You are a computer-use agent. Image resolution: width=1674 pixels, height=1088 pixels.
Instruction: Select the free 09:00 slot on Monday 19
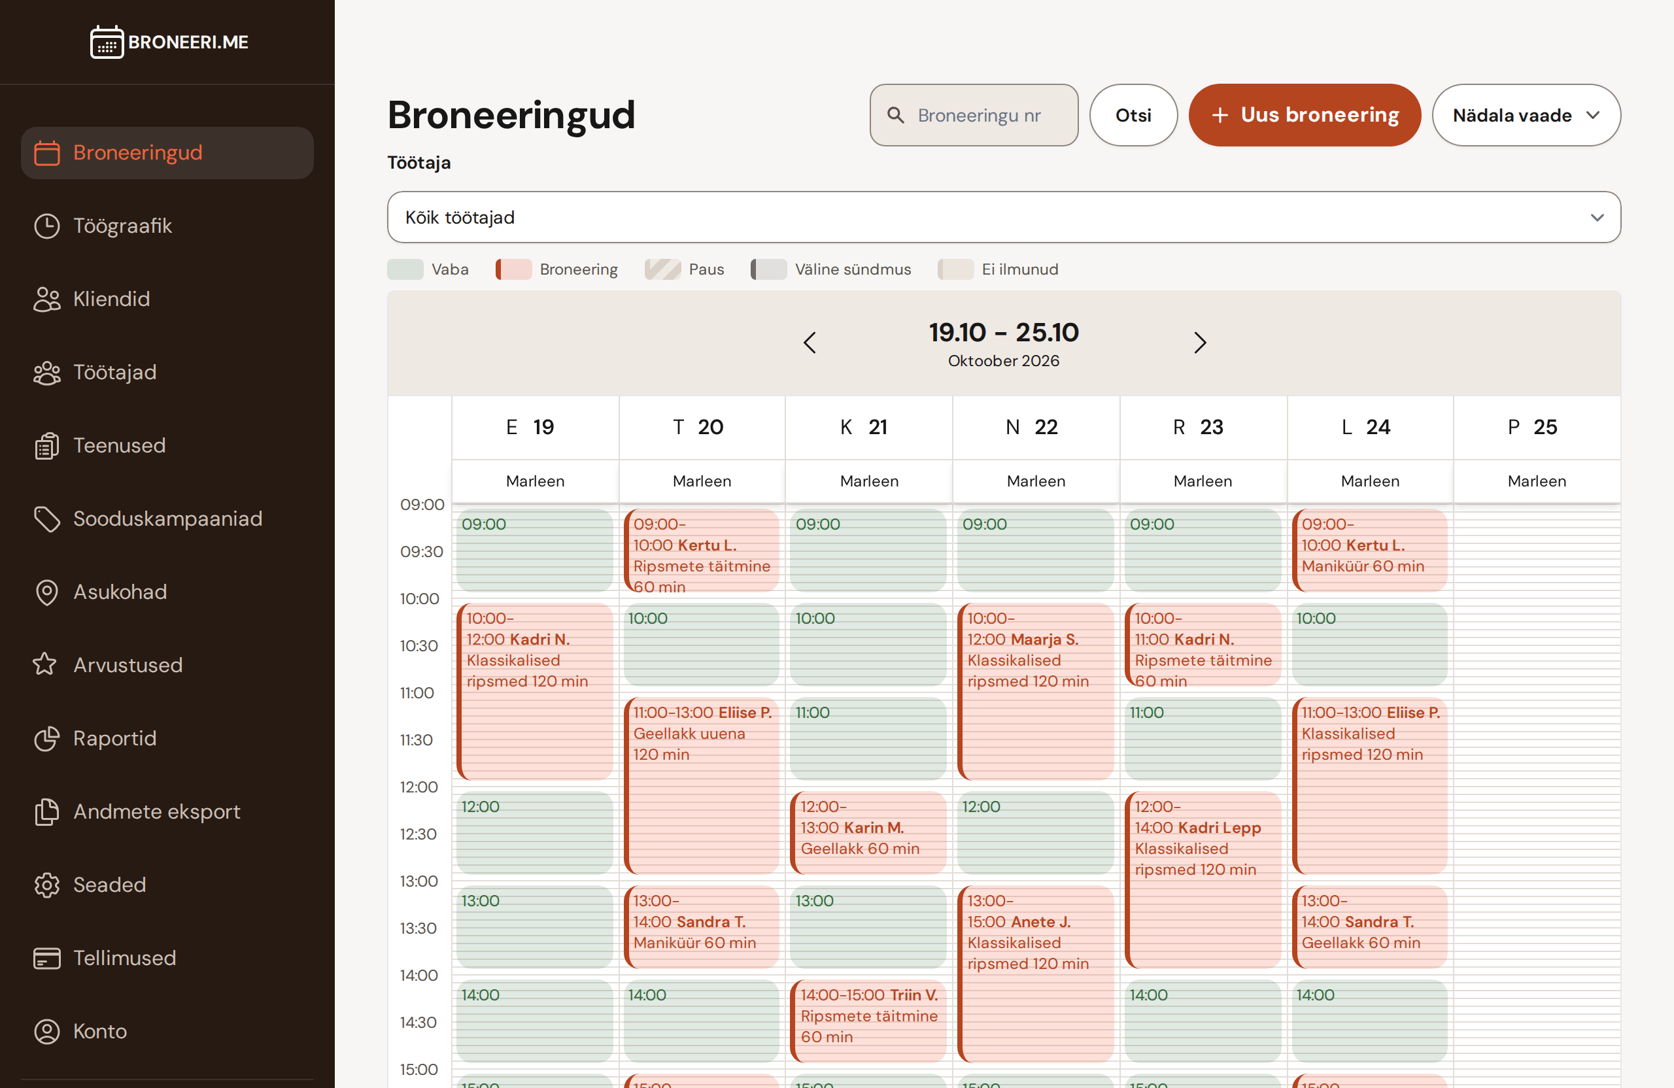(534, 551)
